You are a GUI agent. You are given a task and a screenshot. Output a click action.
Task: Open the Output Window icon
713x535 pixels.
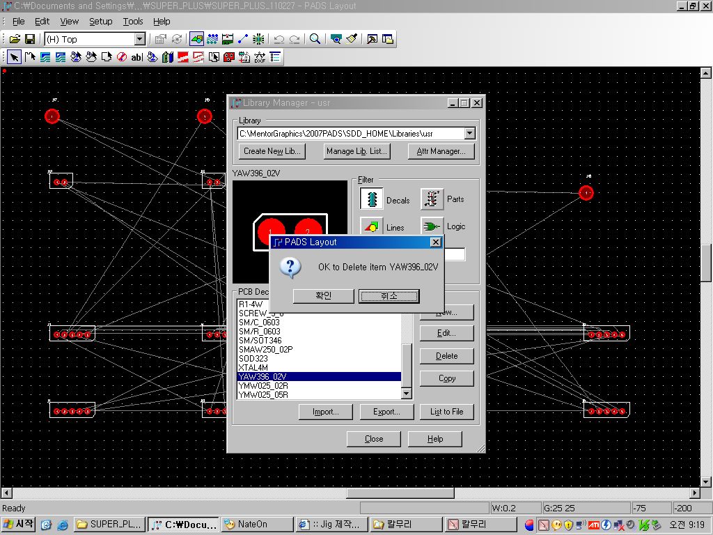pos(372,39)
